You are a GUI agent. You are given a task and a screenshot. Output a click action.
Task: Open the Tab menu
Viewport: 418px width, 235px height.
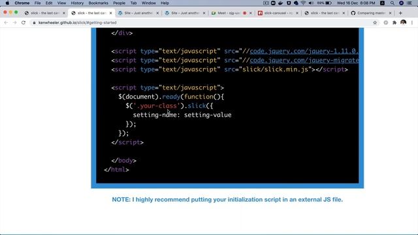[133, 3]
